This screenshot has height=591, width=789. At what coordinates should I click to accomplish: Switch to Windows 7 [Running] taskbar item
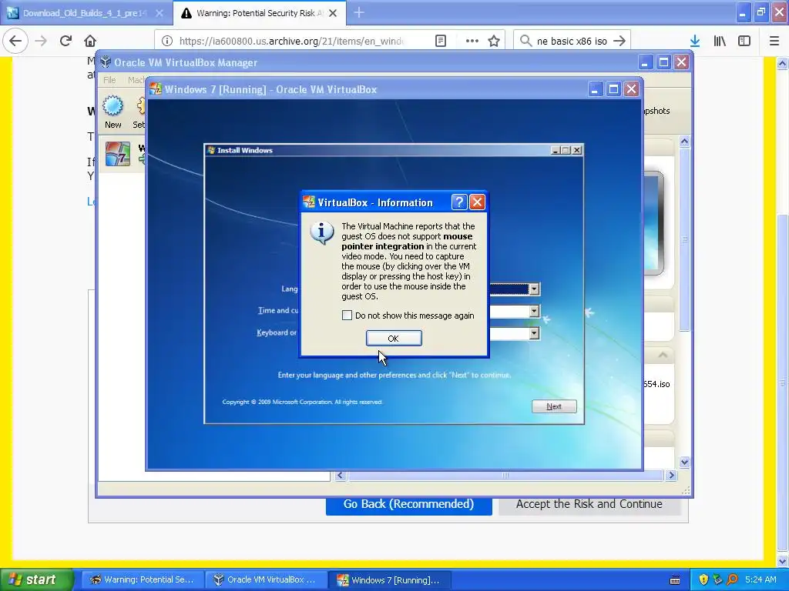[388, 579]
